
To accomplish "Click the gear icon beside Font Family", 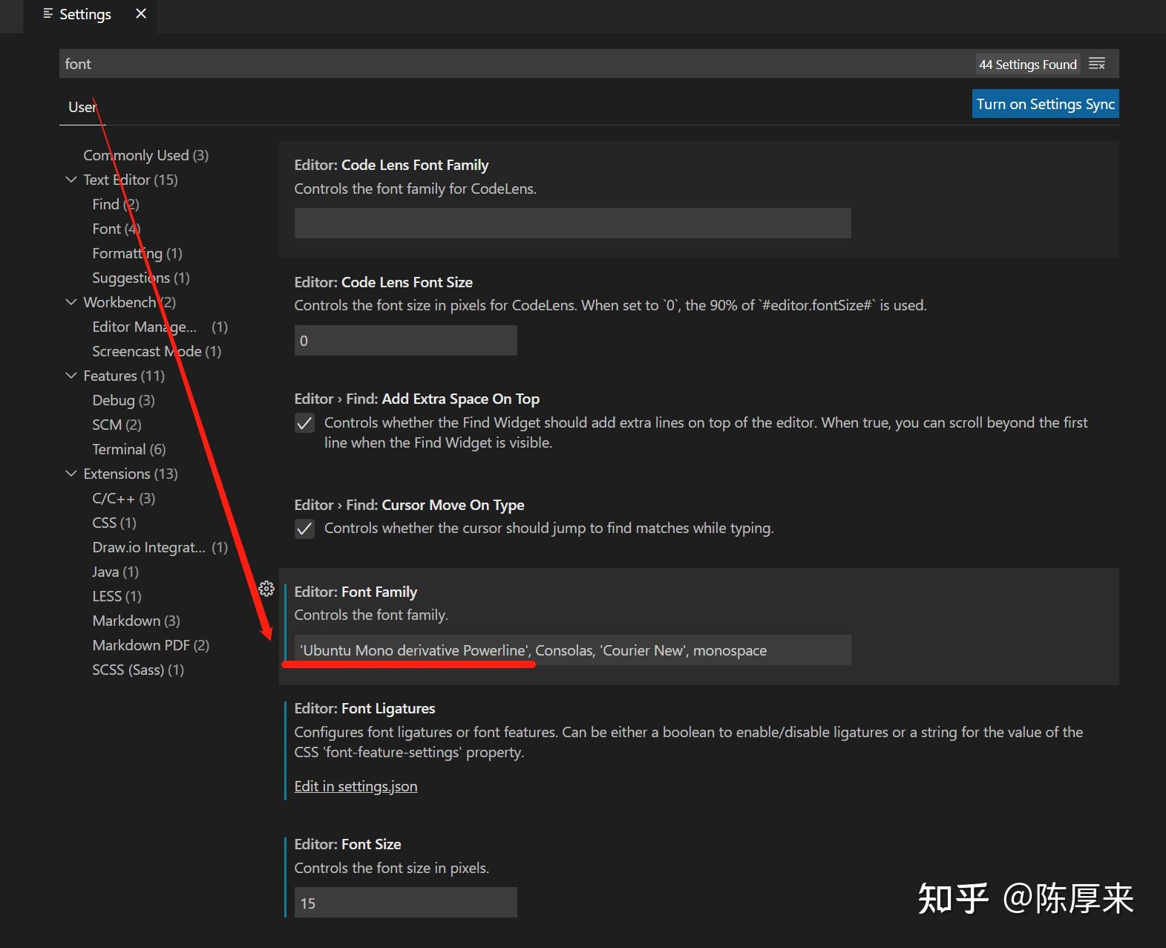I will click(266, 589).
